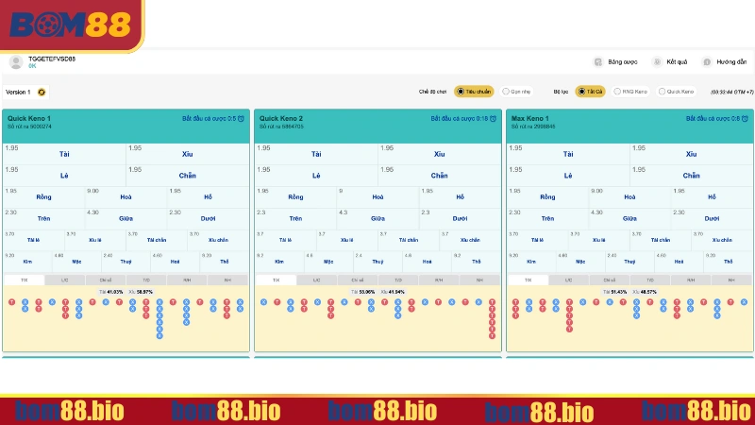Bet on Xỉu lẻ in Quick Keno 2
This screenshot has height=425, width=755.
(346, 240)
